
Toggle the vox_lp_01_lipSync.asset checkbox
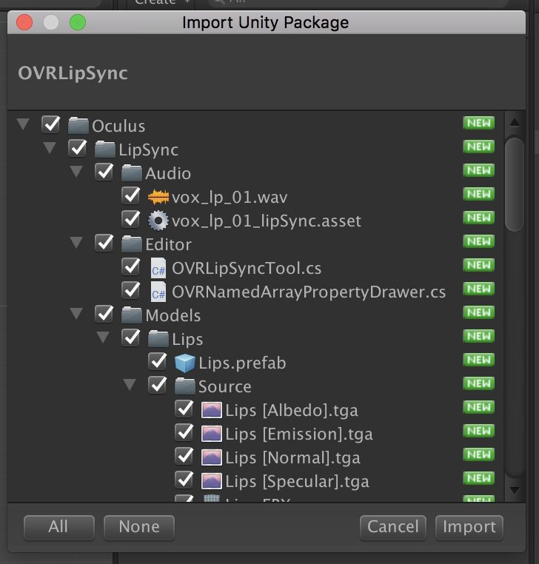130,219
